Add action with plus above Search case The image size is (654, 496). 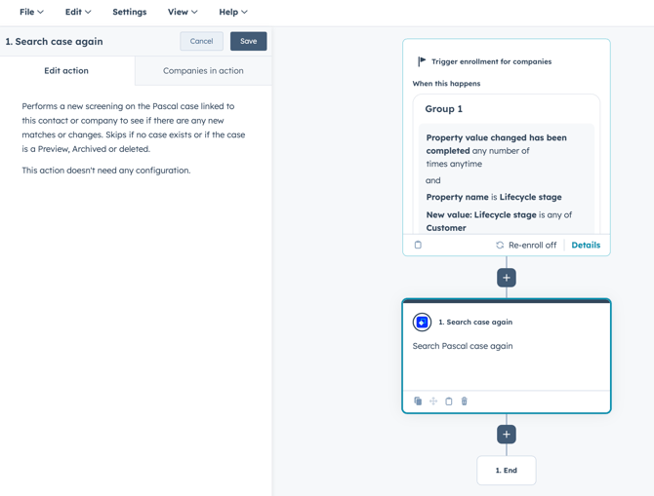pos(507,278)
